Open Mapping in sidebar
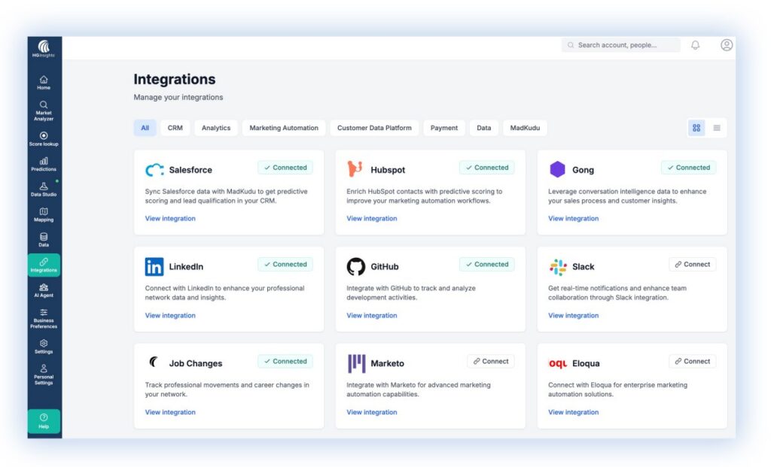The height and width of the screenshot is (467, 771). coord(44,214)
